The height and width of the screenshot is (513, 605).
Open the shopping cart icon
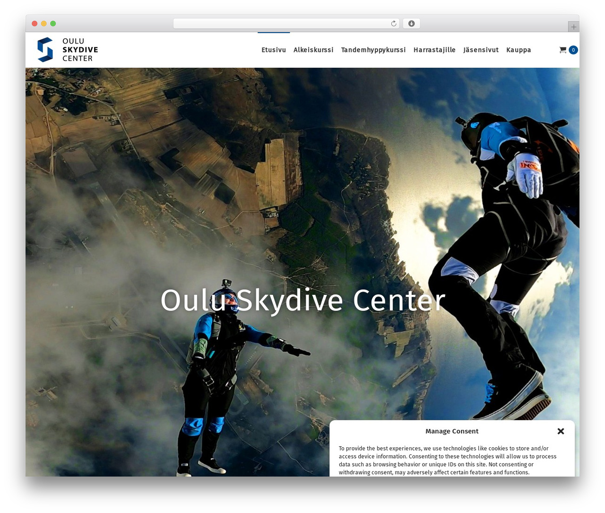tap(562, 50)
